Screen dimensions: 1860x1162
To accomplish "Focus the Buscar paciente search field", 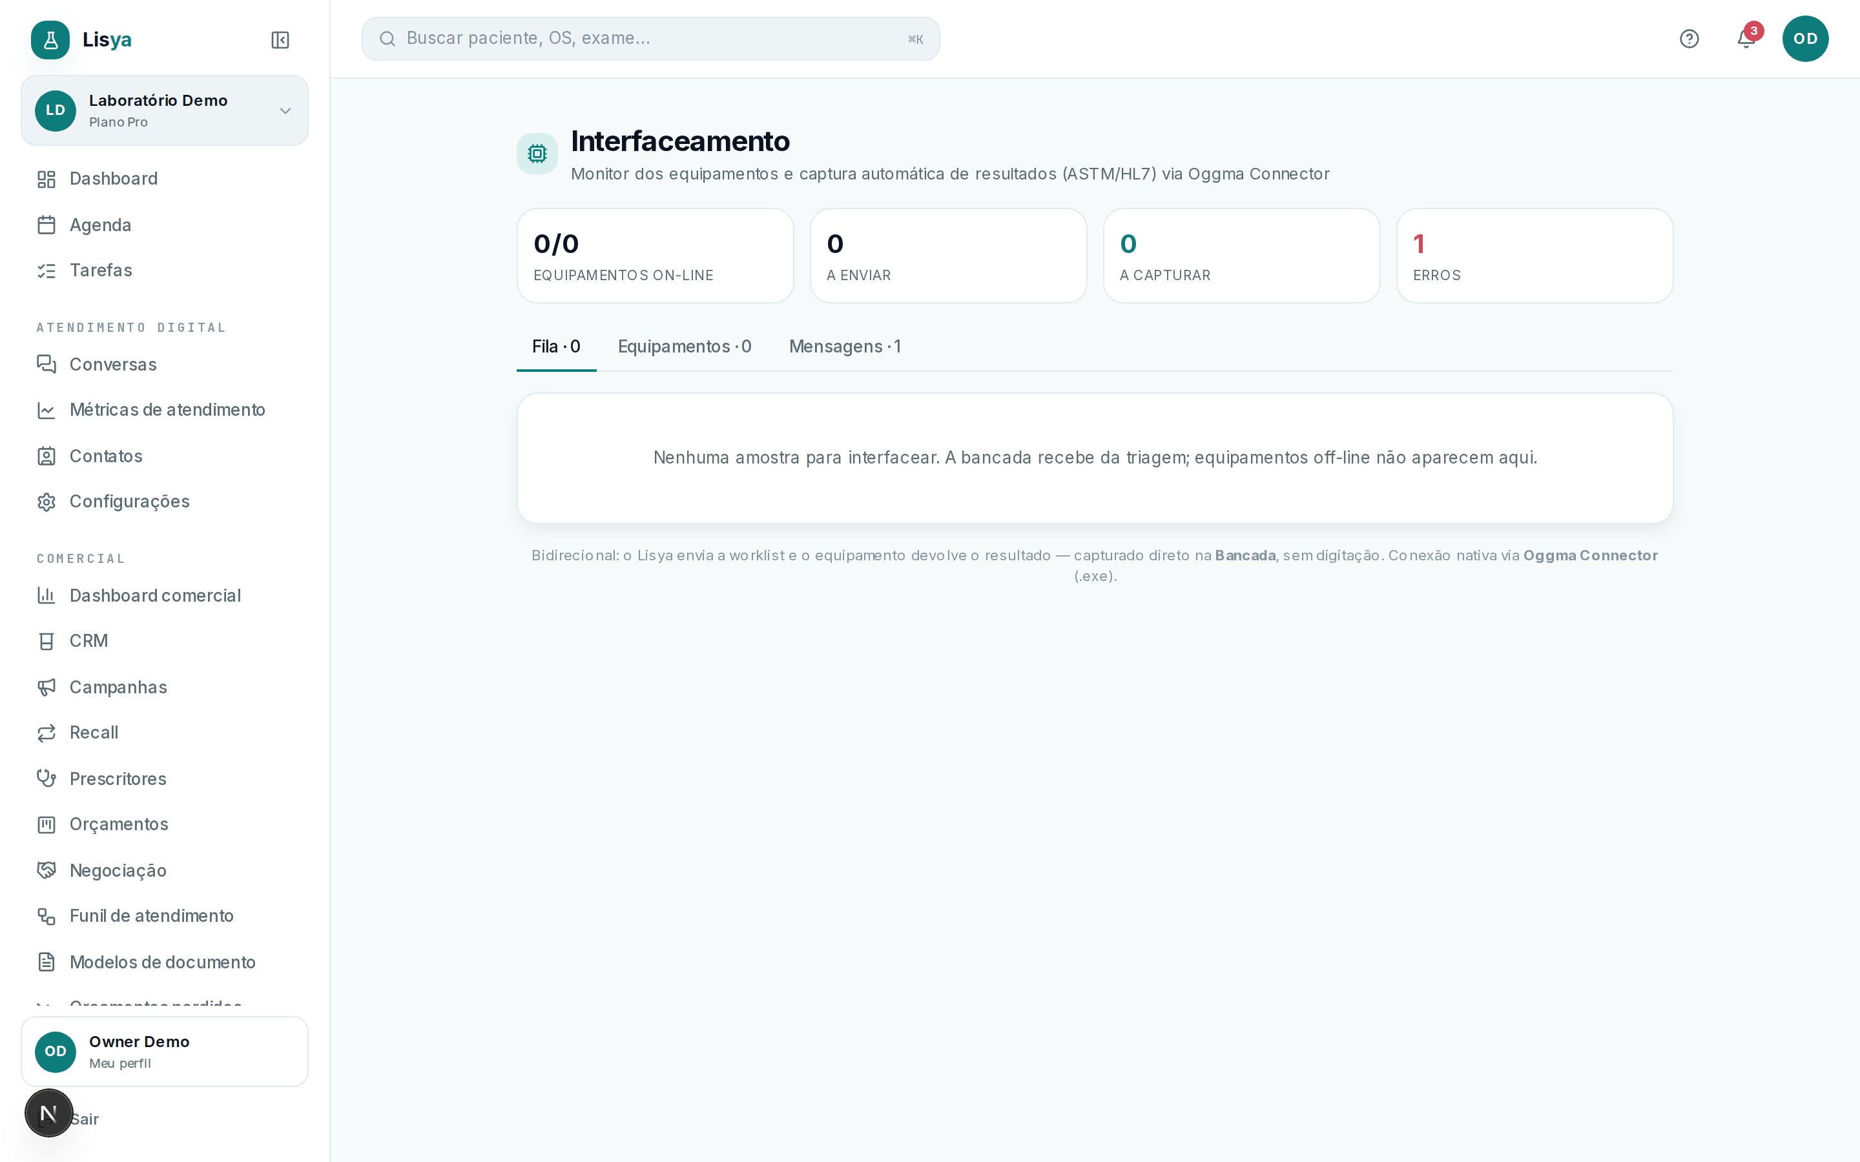I will pos(650,39).
